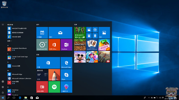This screenshot has width=179, height=100.
Task: Open taskbar Search magnifier
Action: click(8, 98)
